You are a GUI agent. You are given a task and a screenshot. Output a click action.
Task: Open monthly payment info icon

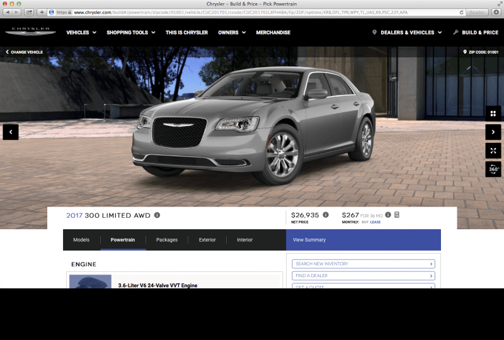pyautogui.click(x=388, y=215)
